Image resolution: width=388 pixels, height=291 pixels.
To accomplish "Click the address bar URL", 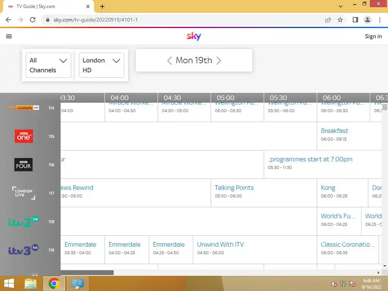I will tap(95, 20).
